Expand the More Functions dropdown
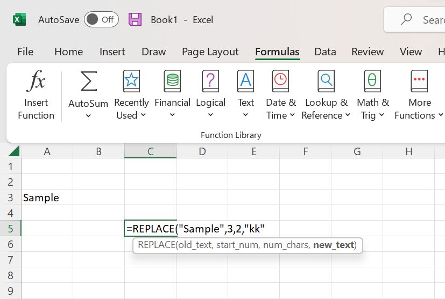This screenshot has height=299, width=445. point(440,115)
